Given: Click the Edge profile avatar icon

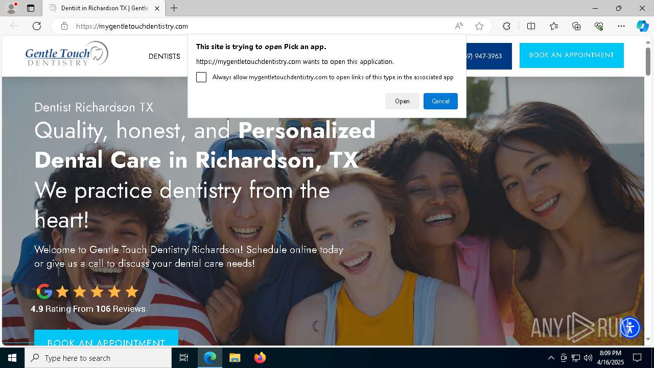Looking at the screenshot, I should [x=11, y=8].
